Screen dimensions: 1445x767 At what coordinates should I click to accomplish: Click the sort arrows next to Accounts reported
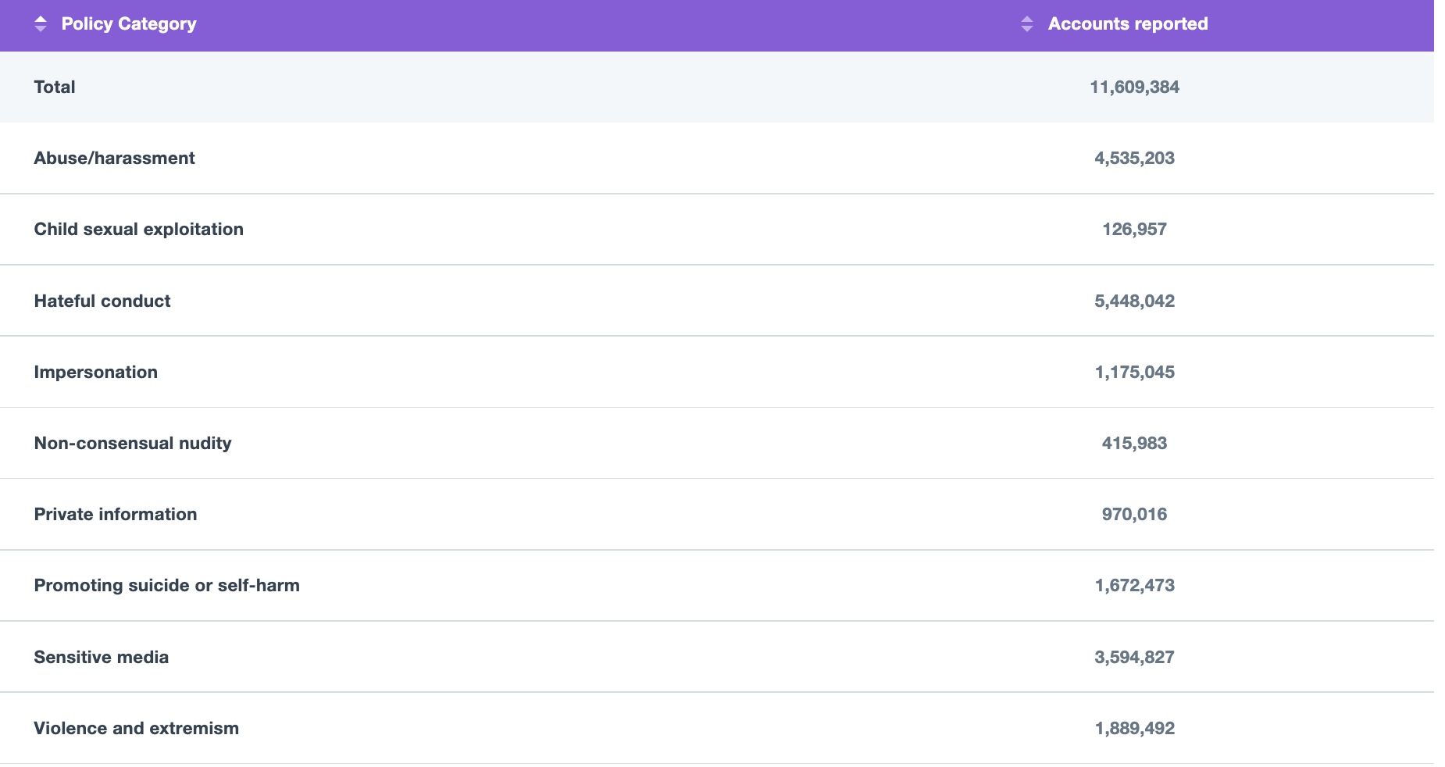click(1026, 24)
